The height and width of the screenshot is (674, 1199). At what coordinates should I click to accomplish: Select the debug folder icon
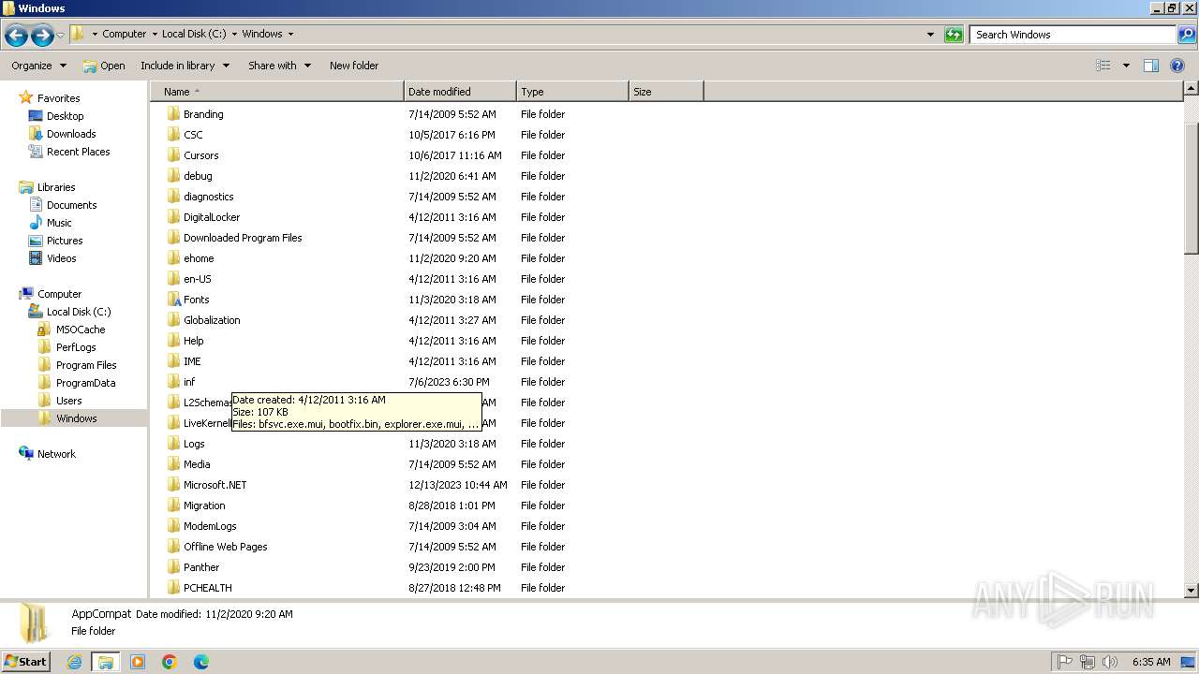click(173, 176)
